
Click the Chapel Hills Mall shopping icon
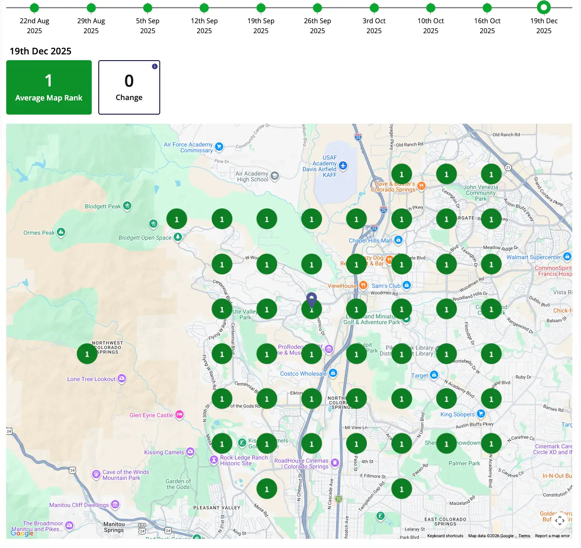click(x=398, y=240)
